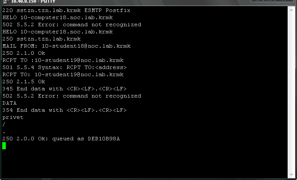Open the PuTTY system menu icon
The image size is (297, 180).
click(6, 1)
